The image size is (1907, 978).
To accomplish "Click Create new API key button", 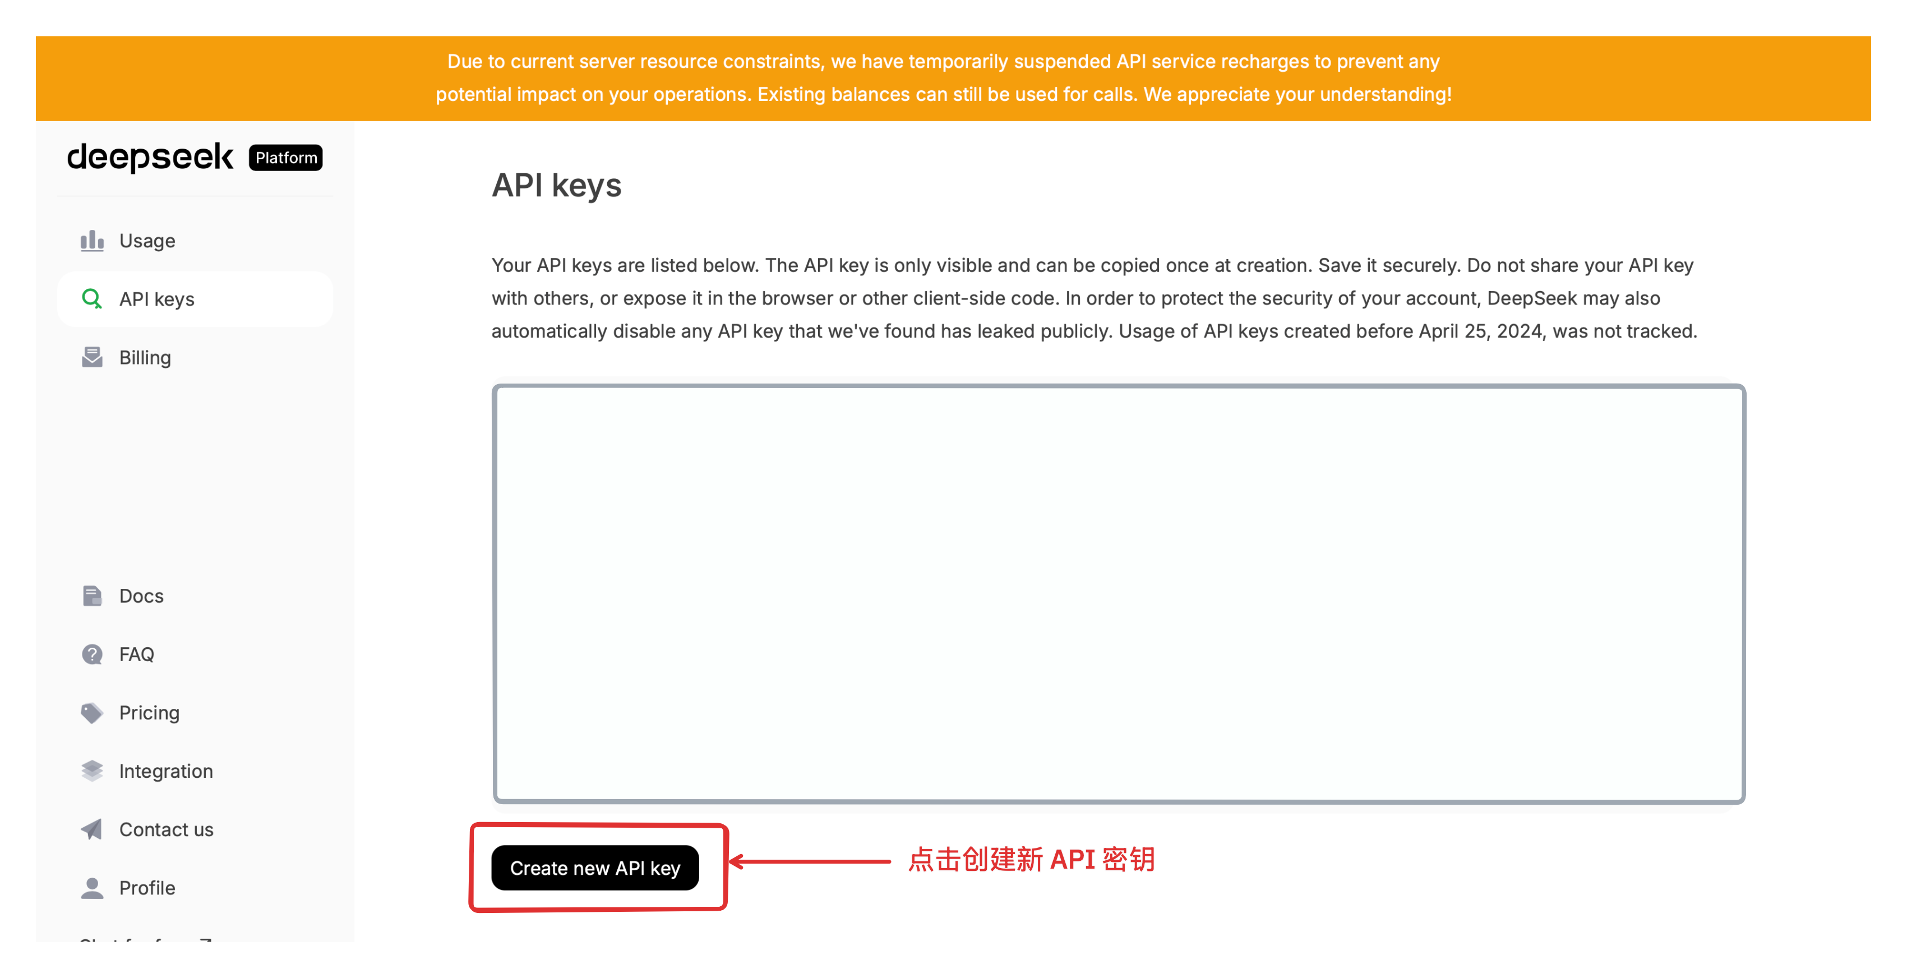I will tap(595, 869).
